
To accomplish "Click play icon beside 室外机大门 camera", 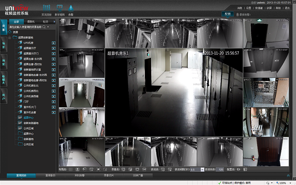I will coord(54,107).
